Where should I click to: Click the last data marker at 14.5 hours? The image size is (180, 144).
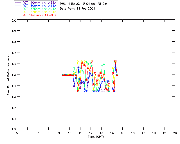[x=117, y=75]
